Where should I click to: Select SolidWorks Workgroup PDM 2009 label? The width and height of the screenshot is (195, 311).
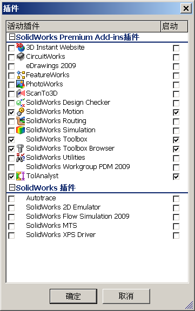point(78,167)
